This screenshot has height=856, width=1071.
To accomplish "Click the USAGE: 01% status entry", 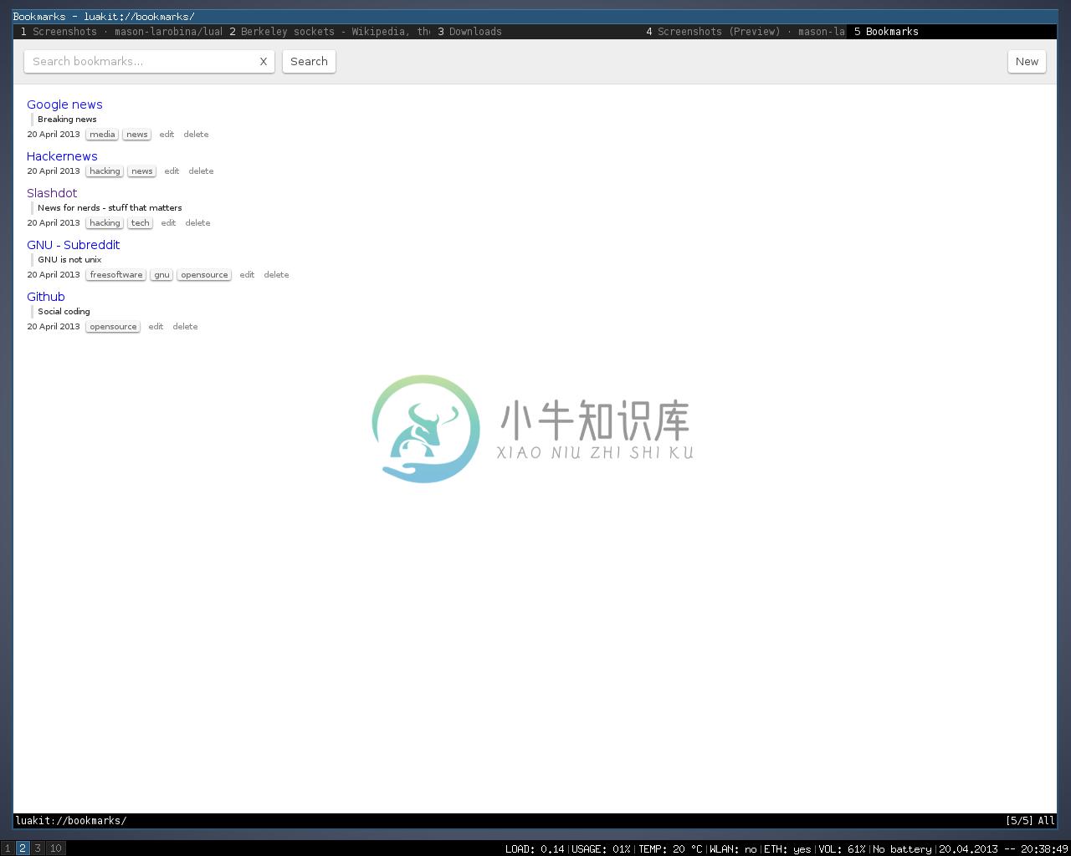I will click(x=601, y=849).
